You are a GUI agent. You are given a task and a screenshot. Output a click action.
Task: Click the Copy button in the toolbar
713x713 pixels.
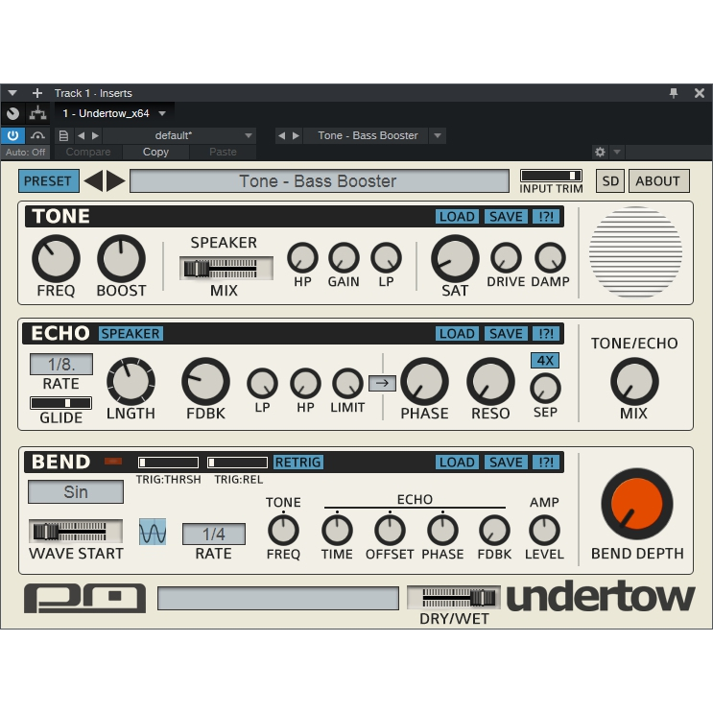pyautogui.click(x=155, y=152)
